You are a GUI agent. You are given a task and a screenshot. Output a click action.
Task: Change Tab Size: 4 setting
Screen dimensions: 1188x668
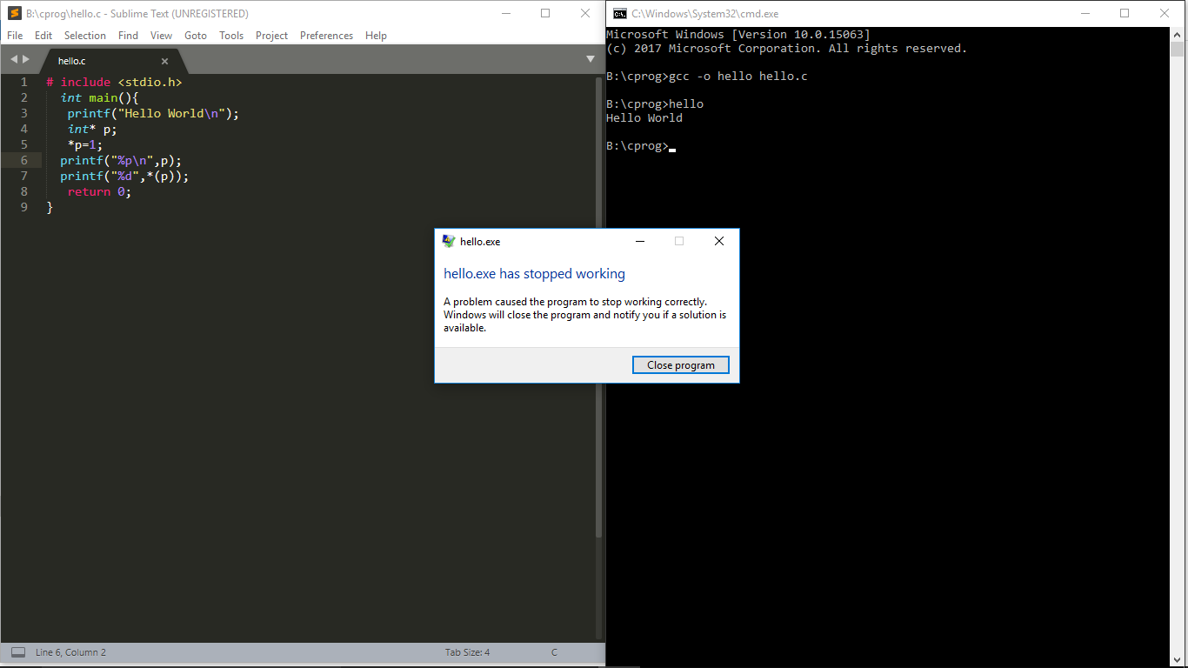pos(467,652)
